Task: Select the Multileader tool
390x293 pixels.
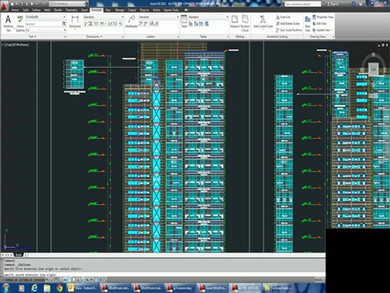Action: click(x=131, y=22)
